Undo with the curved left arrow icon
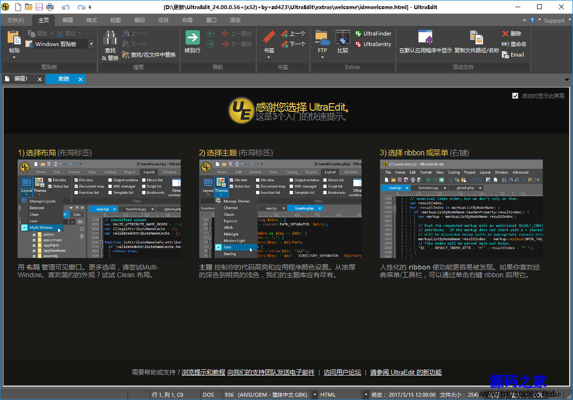 point(65,7)
